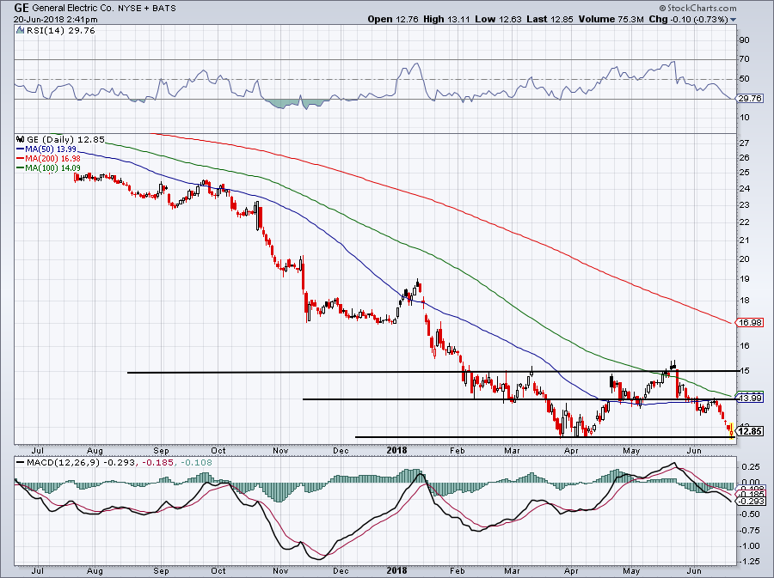The image size is (774, 578).
Task: Open the StockCharts.com copyright link
Action: pos(697,9)
